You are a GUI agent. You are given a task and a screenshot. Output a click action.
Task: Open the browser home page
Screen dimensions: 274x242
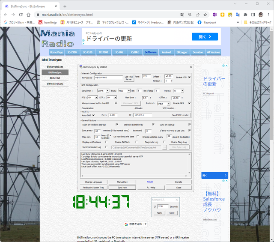pos(29,15)
